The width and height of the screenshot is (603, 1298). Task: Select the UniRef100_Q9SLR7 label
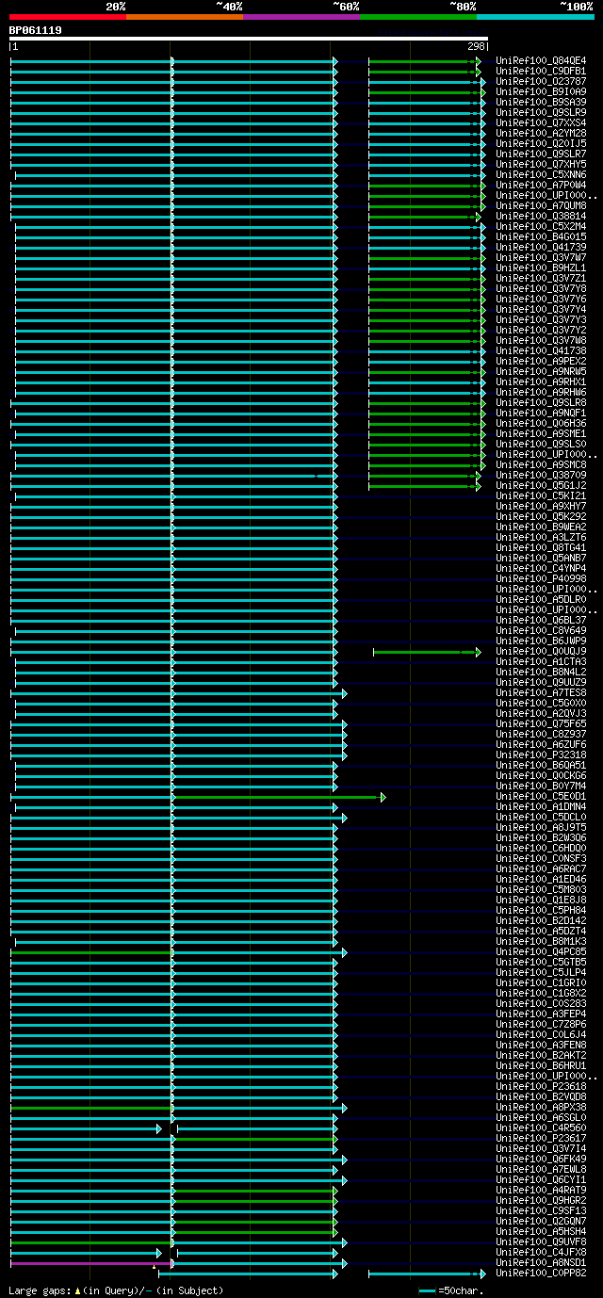pos(541,154)
